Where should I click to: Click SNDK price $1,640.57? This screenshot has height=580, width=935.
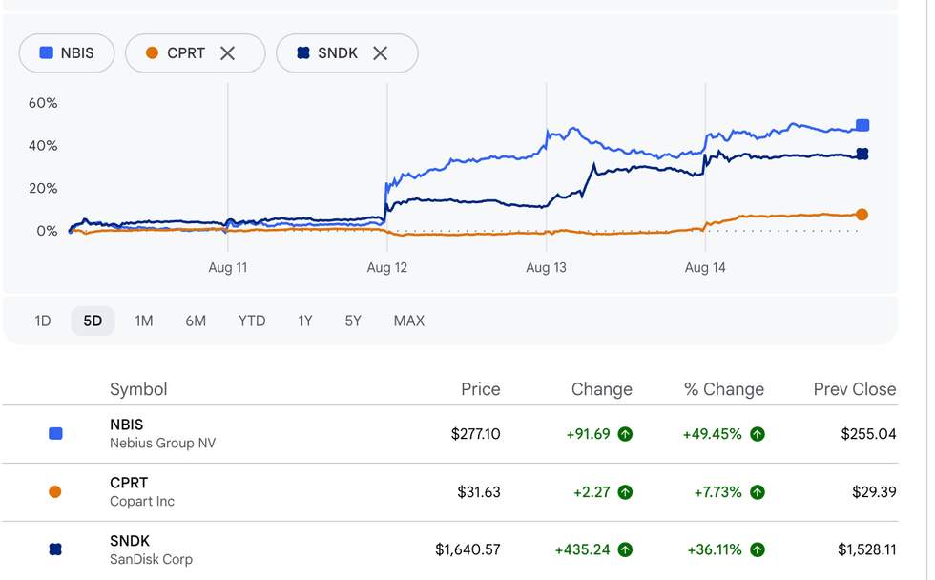[x=467, y=549]
